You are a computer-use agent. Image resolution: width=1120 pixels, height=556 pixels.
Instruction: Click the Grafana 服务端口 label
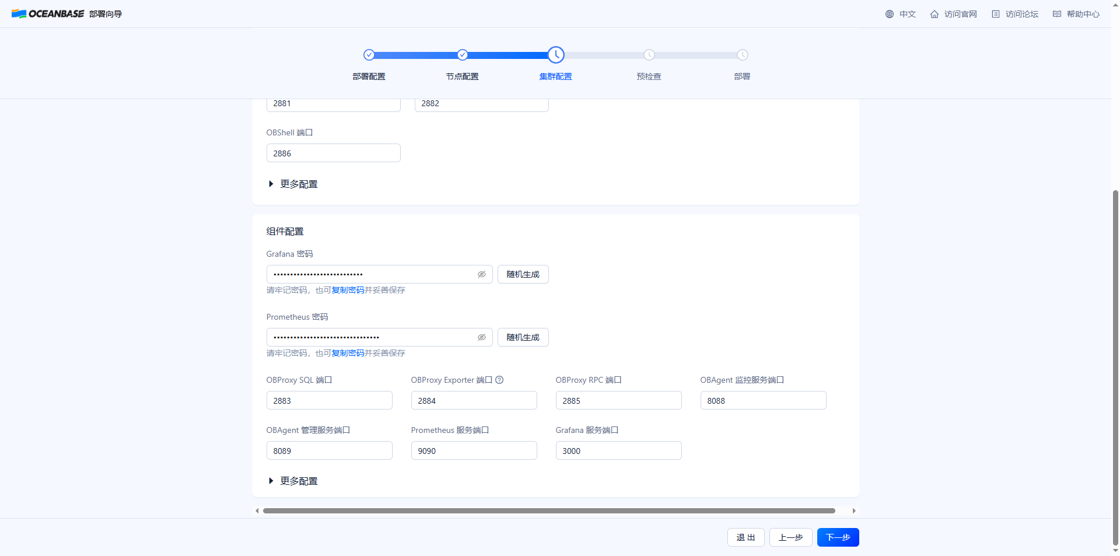pos(587,430)
